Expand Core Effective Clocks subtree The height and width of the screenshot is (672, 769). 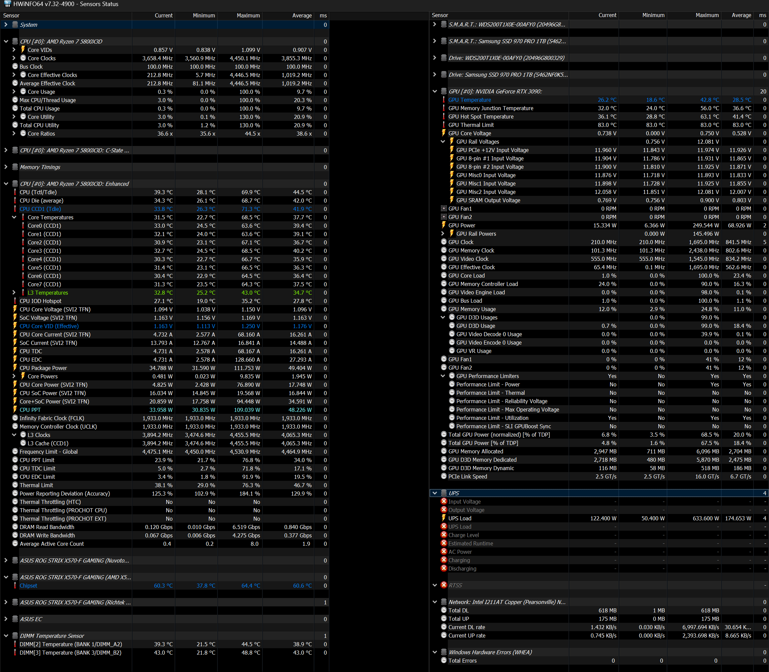click(x=14, y=75)
